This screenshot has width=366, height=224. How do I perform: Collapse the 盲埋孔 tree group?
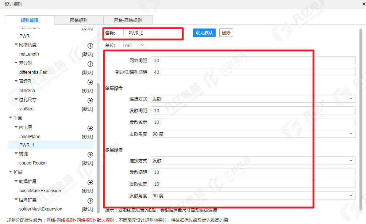(16, 81)
